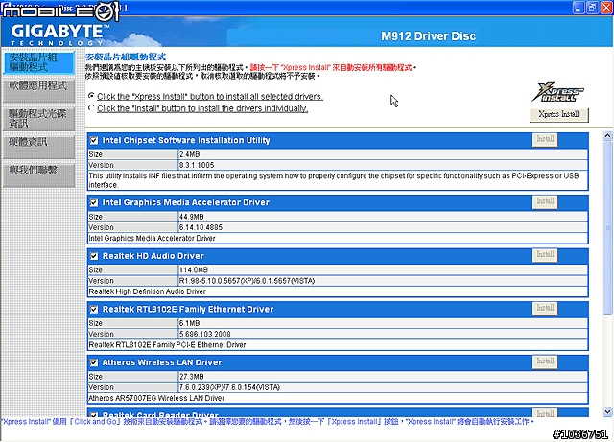Image resolution: width=614 pixels, height=442 pixels.
Task: Click the graphics driver size 44.9MB
Action: click(x=192, y=217)
